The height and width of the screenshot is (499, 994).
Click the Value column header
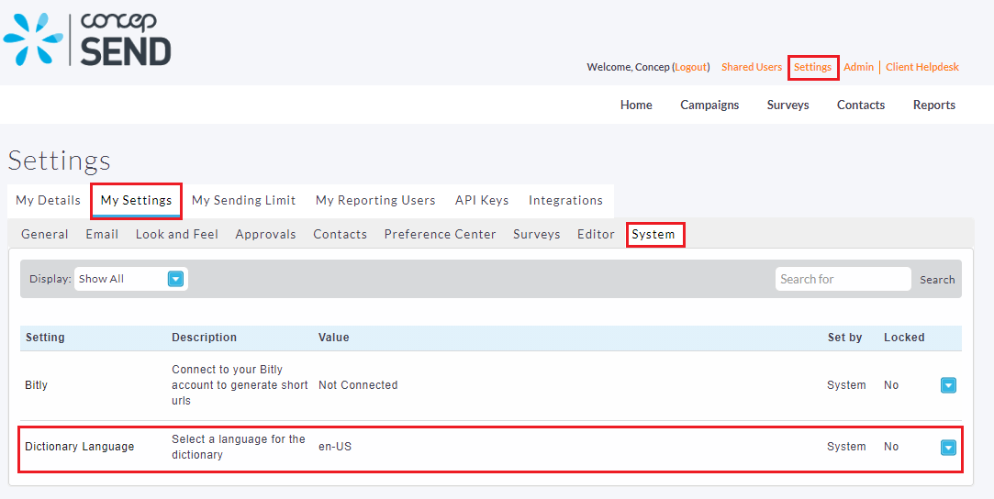[x=333, y=338]
